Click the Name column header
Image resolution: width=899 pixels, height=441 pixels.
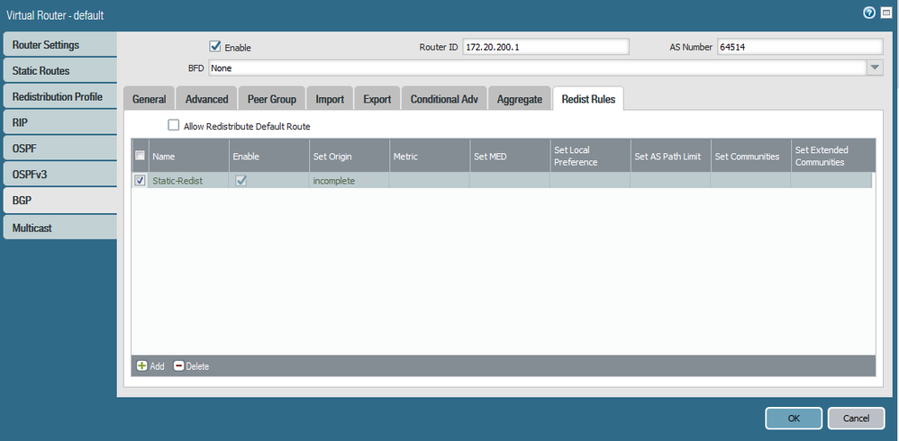point(188,156)
